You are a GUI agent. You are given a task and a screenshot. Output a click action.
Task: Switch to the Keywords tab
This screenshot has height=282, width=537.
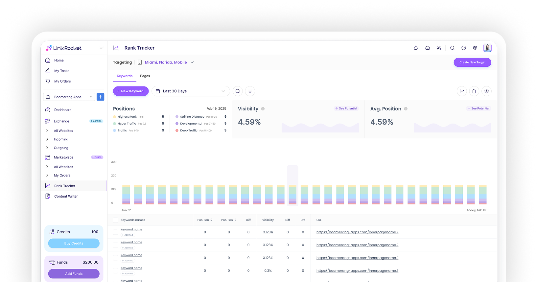tap(125, 76)
